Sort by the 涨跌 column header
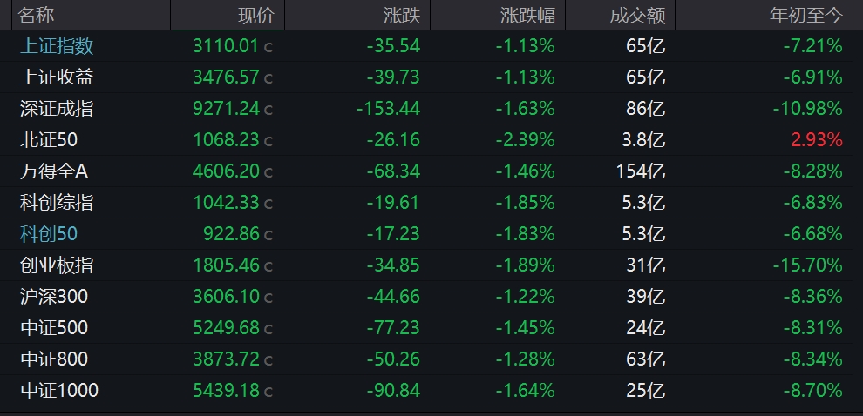This screenshot has height=416, width=863. point(402,16)
